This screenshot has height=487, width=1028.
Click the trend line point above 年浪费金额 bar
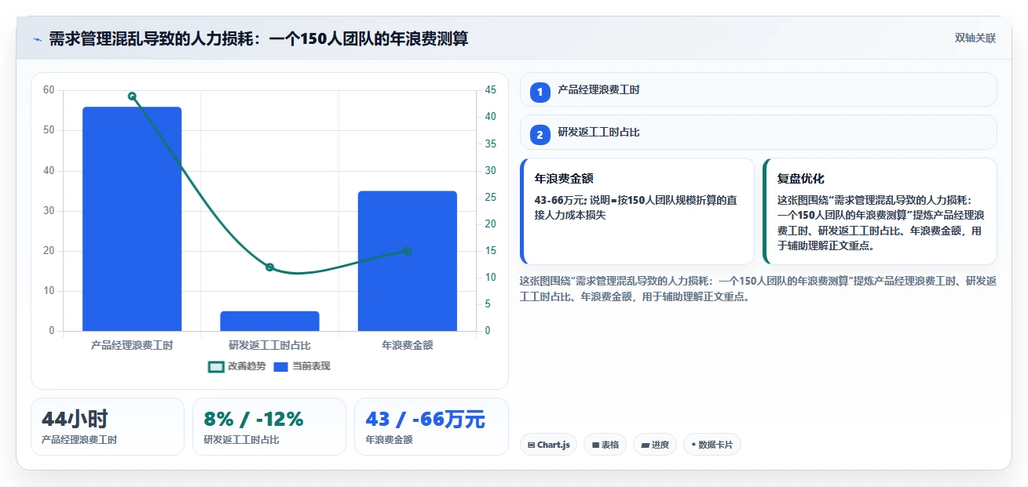pos(408,251)
